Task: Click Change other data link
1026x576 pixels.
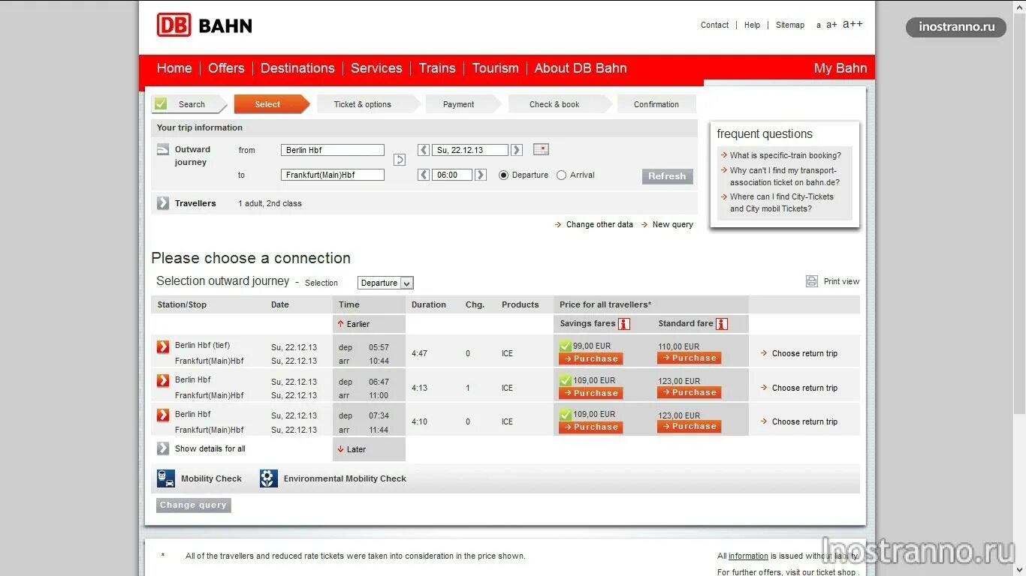Action: [x=594, y=224]
